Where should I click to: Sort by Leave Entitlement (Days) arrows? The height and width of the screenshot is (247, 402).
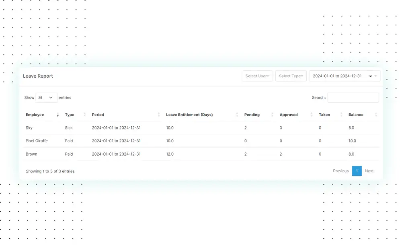tap(237, 115)
